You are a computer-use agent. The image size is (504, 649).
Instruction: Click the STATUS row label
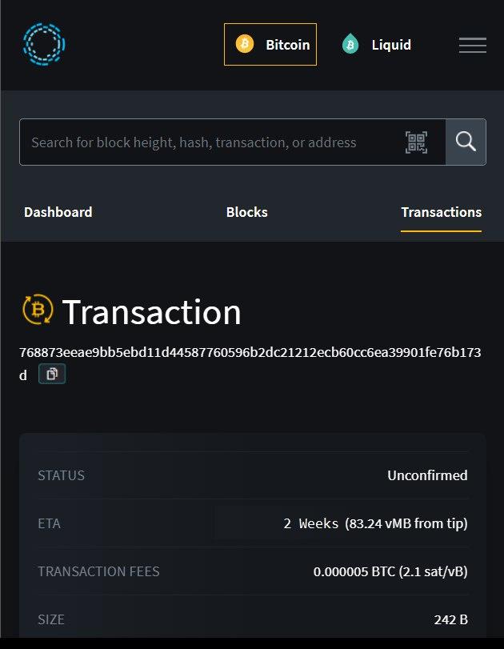[61, 475]
